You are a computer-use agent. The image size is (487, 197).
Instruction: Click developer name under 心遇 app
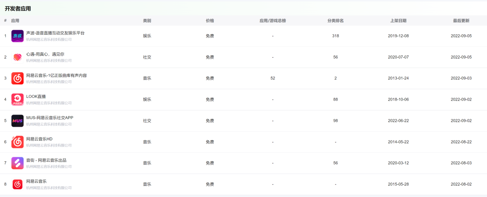click(x=49, y=60)
